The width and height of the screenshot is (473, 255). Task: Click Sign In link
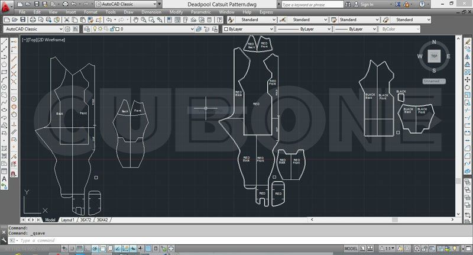click(x=367, y=4)
